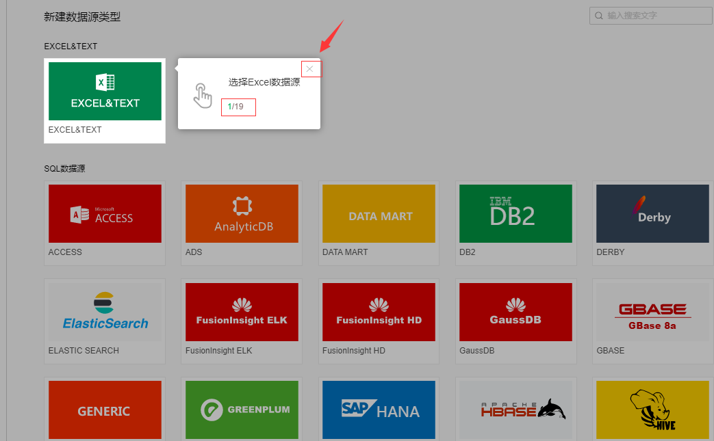Click the search magnifier icon
The height and width of the screenshot is (441, 714).
click(599, 16)
